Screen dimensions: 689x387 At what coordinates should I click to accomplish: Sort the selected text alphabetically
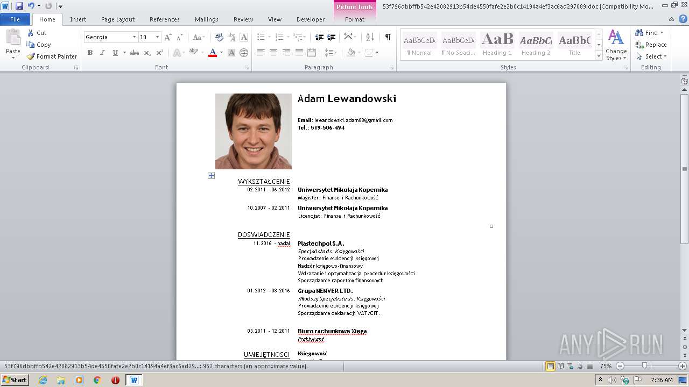pyautogui.click(x=370, y=37)
